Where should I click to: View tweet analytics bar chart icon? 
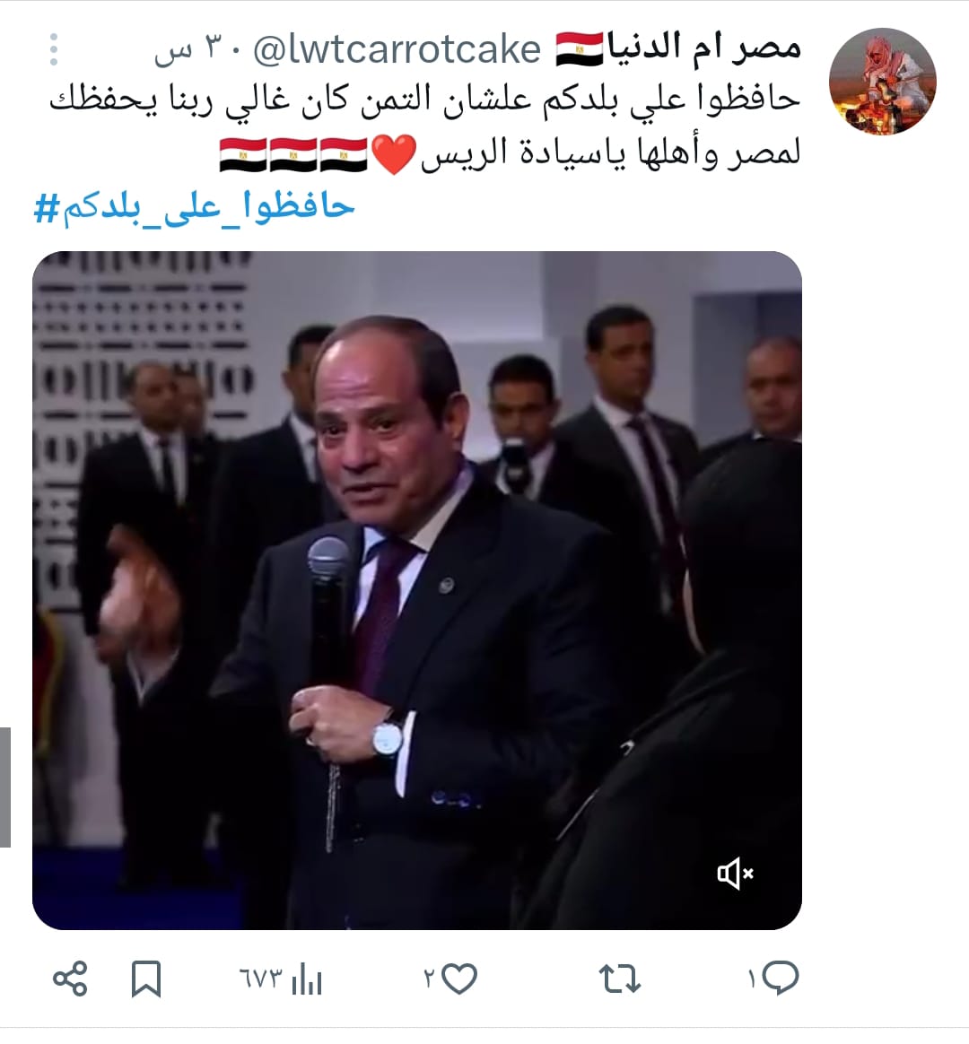pyautogui.click(x=307, y=979)
